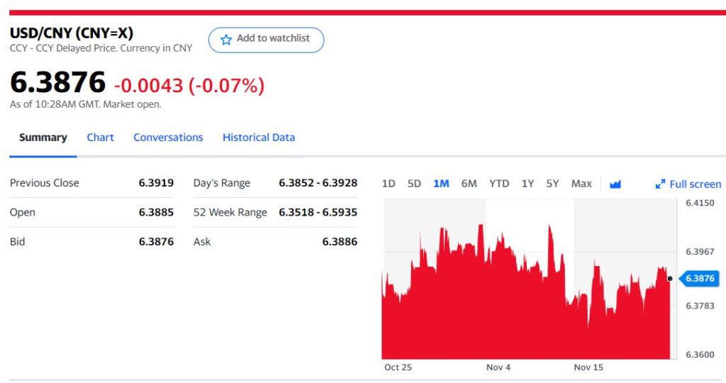Viewport: 726px width, 383px height.
Task: Show the 5Y chart range
Action: coord(552,184)
